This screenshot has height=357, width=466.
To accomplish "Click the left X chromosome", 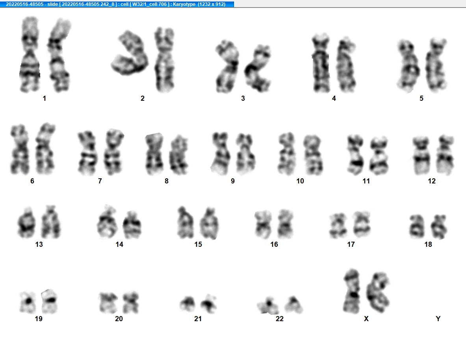I will point(352,291).
